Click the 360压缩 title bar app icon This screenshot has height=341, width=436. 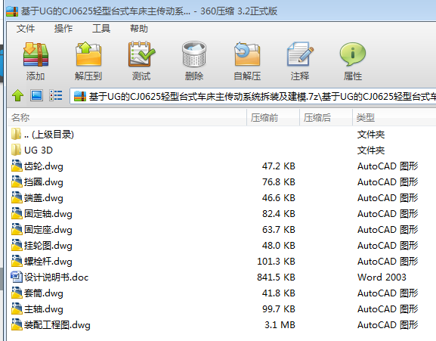coord(12,11)
